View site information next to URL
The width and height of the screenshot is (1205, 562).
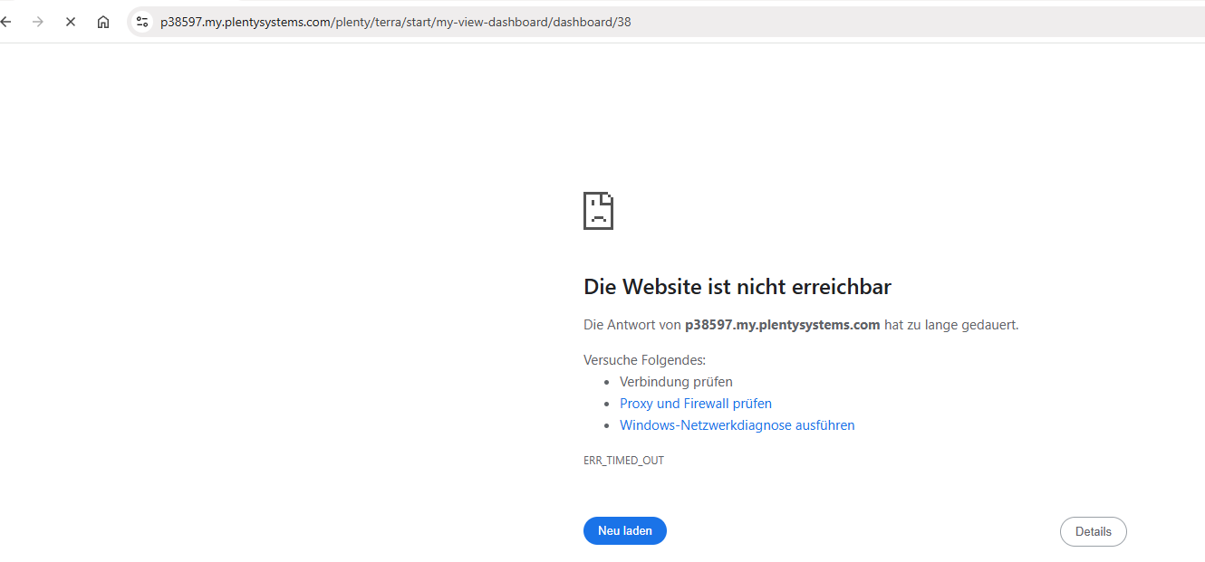tap(141, 22)
